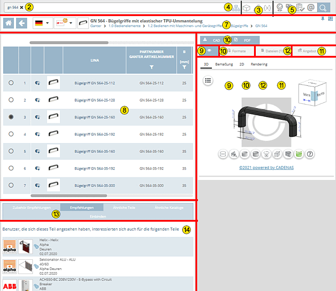
Task: Follow the powered by CADENAS link
Action: tap(267, 168)
